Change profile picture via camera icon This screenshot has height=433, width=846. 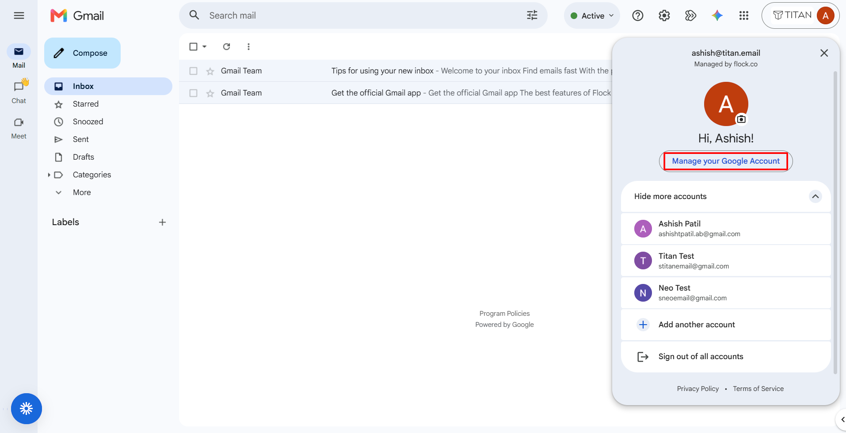coord(741,119)
